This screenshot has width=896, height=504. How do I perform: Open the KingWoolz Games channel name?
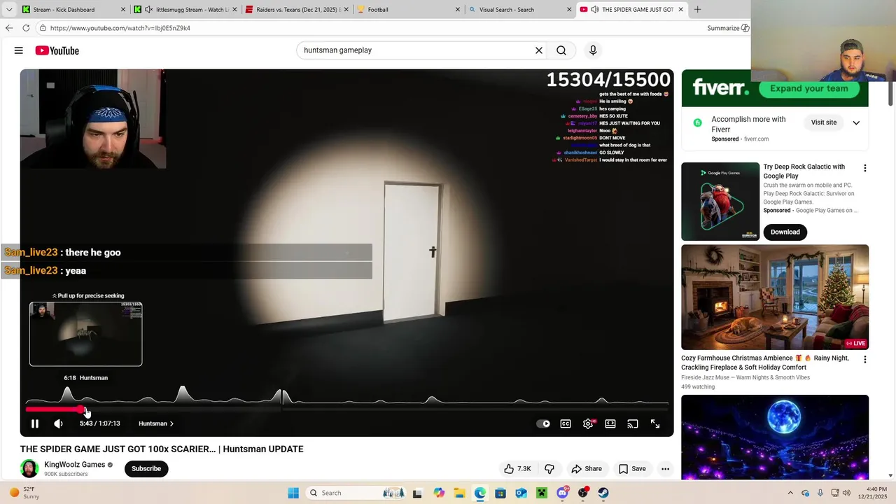[x=74, y=465]
